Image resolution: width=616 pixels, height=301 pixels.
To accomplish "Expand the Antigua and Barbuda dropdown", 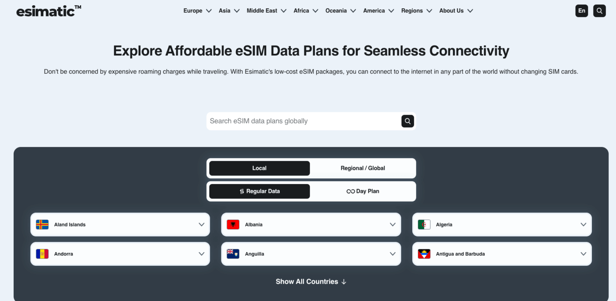I will [584, 254].
